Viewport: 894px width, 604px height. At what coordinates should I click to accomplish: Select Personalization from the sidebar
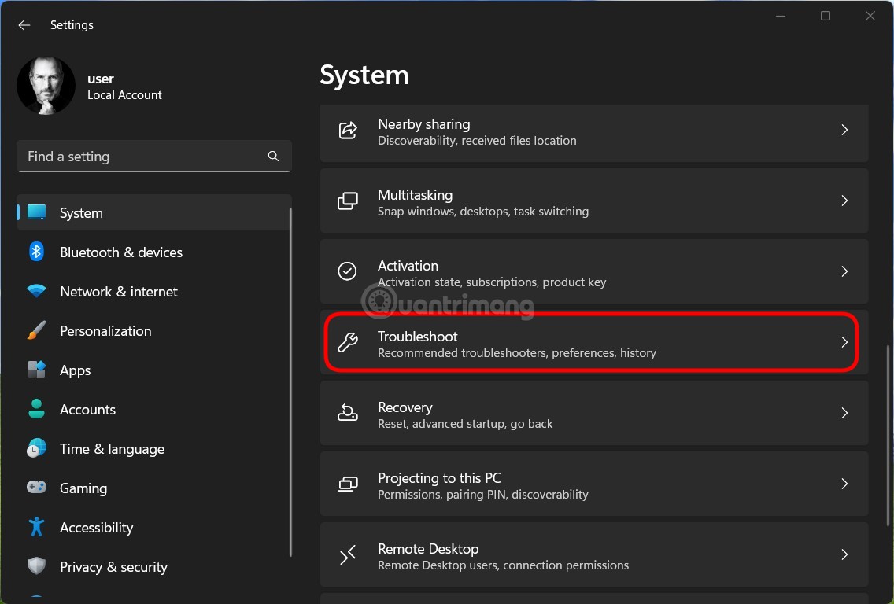pyautogui.click(x=105, y=330)
